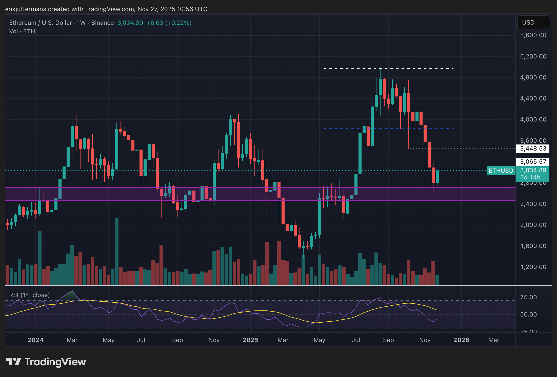Click the latest green weekly candle
The image size is (557, 377).
437,177
